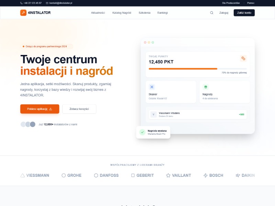The height and width of the screenshot is (206, 275).
Task: Select the Nagrody gift icon
Action: tap(206, 87)
